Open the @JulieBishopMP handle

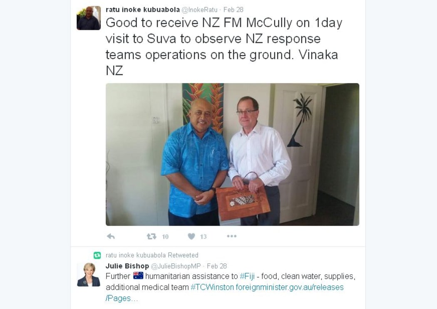point(176,267)
